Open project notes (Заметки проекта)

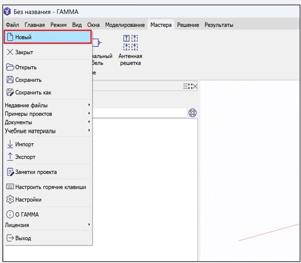click(36, 172)
